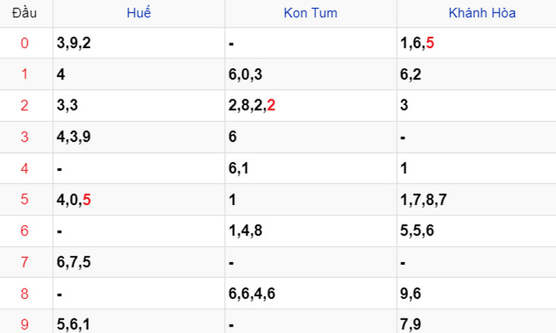Screen dimensions: 556x333
Task: Open the Kon Tum column header link
Action: [310, 13]
